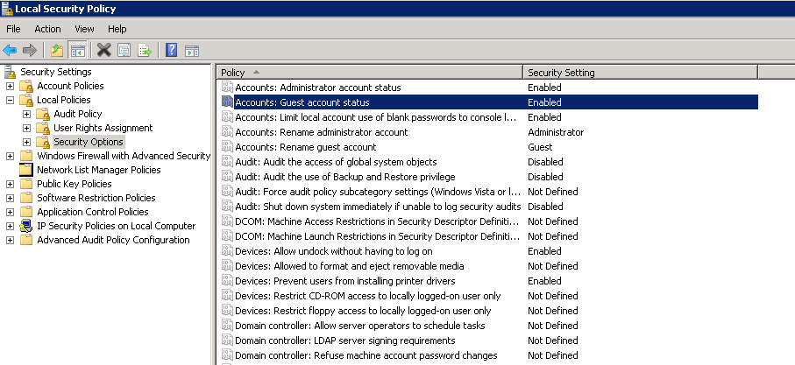
Task: Click the Up One Level folder icon
Action: [57, 50]
